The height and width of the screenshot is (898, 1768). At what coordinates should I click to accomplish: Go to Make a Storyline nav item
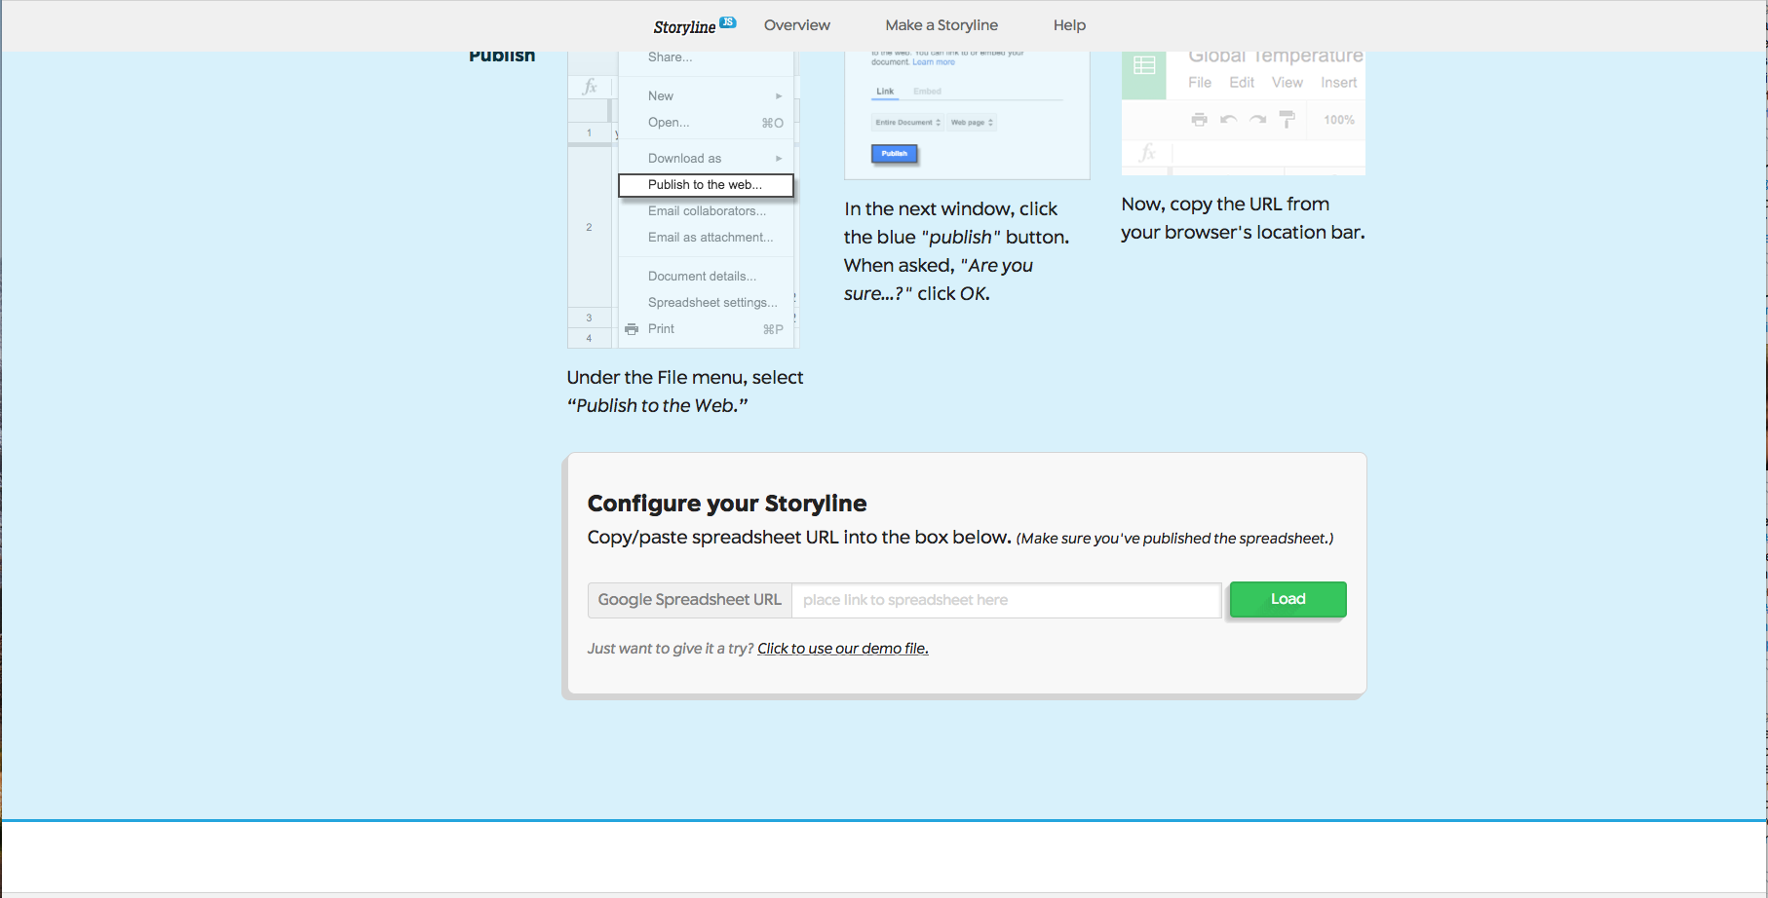coord(942,25)
